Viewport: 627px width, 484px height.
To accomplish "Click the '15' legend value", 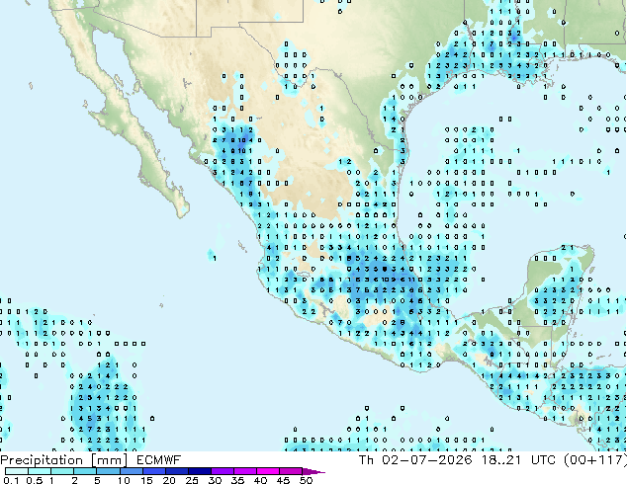I will click(x=146, y=480).
